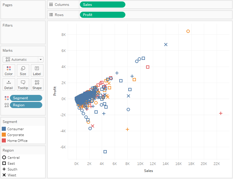Highlight Home Office legend entry
This screenshot has height=179, width=233.
17,141
